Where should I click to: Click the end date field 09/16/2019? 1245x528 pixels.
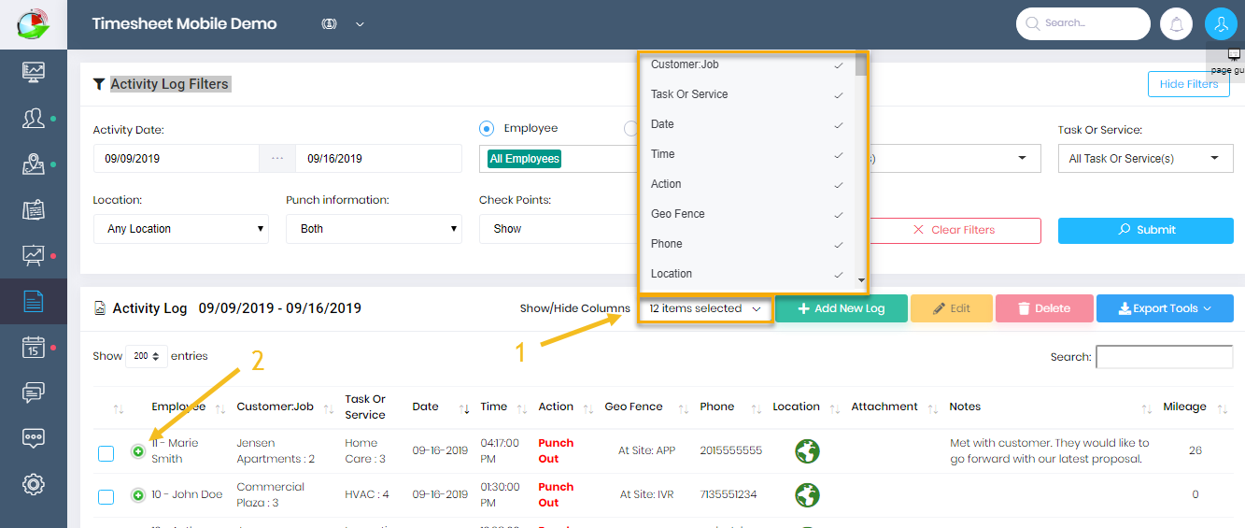point(378,159)
